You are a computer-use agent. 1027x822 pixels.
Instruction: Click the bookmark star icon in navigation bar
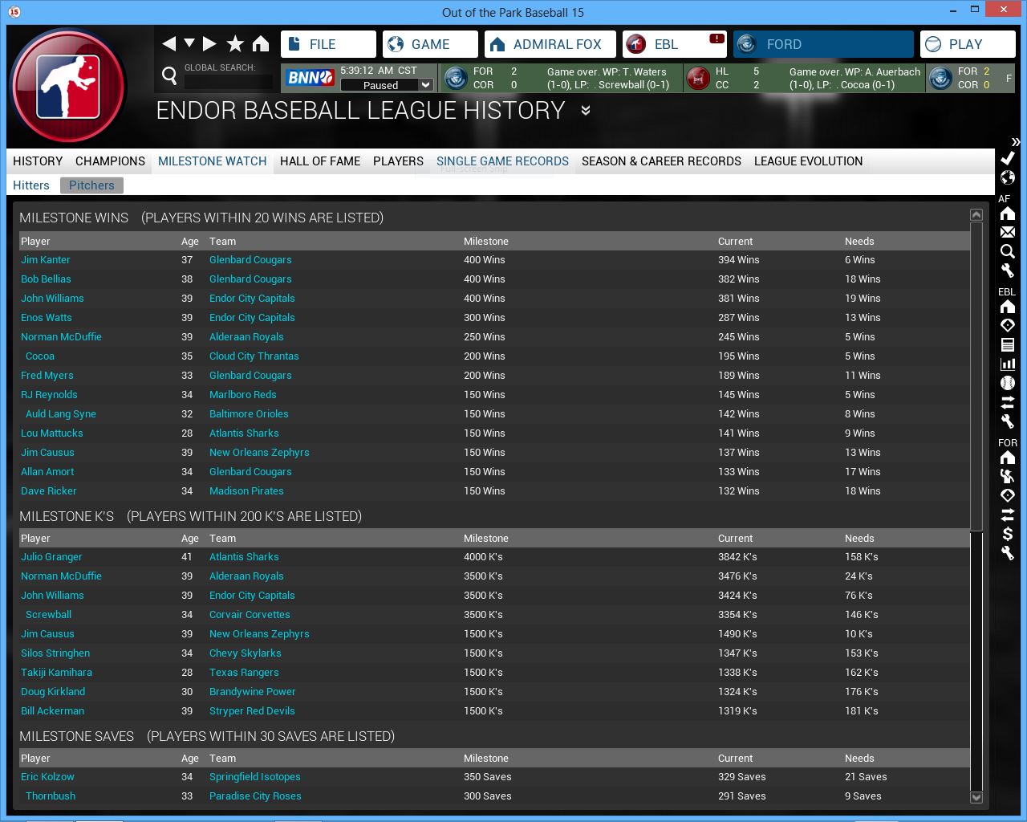[x=235, y=43]
